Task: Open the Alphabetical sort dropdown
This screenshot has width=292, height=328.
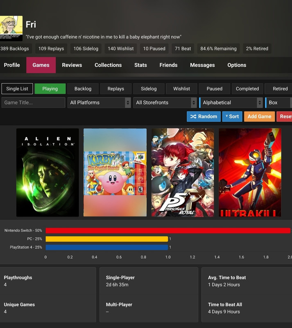Action: tap(231, 102)
